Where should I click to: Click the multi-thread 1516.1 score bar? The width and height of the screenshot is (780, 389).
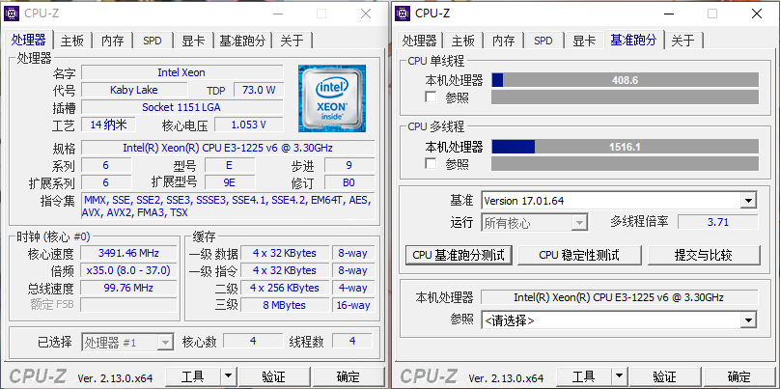(x=626, y=147)
